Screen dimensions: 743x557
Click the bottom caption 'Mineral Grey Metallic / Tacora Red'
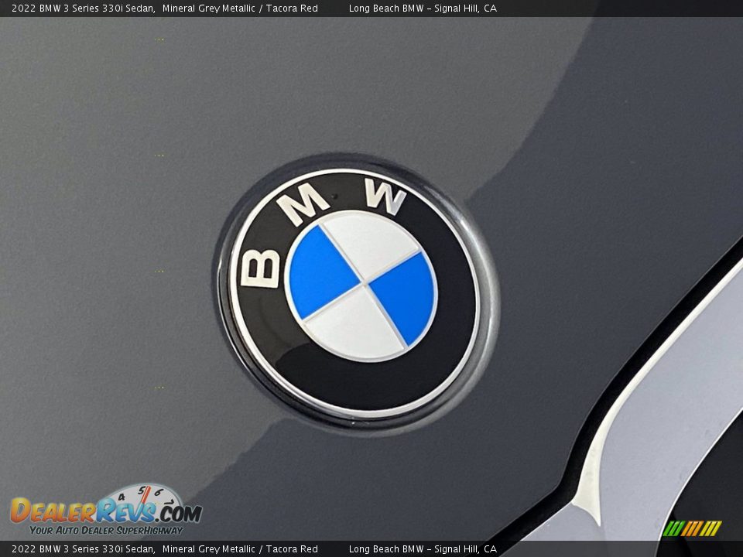(240, 549)
